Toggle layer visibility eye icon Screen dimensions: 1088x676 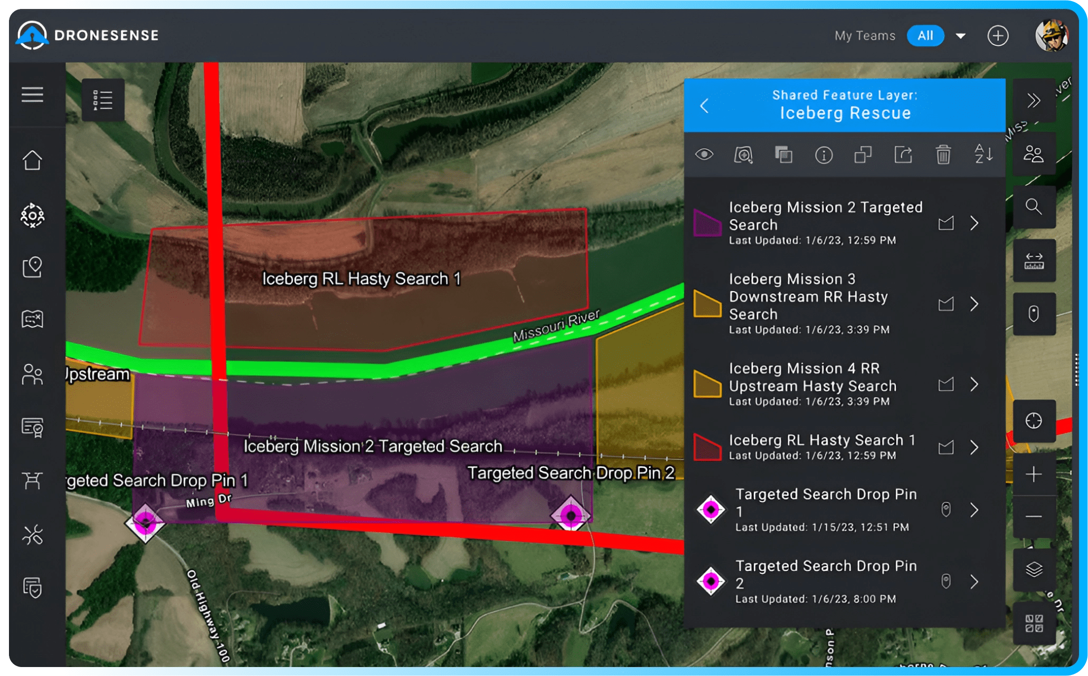704,154
